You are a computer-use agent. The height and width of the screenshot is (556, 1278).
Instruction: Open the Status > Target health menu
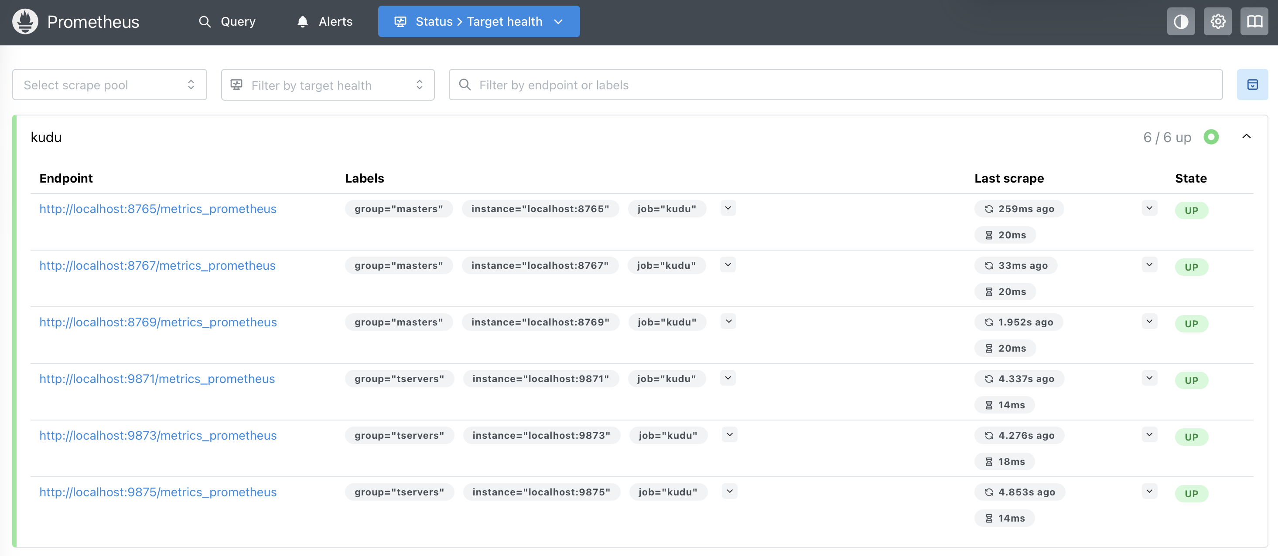(x=479, y=21)
